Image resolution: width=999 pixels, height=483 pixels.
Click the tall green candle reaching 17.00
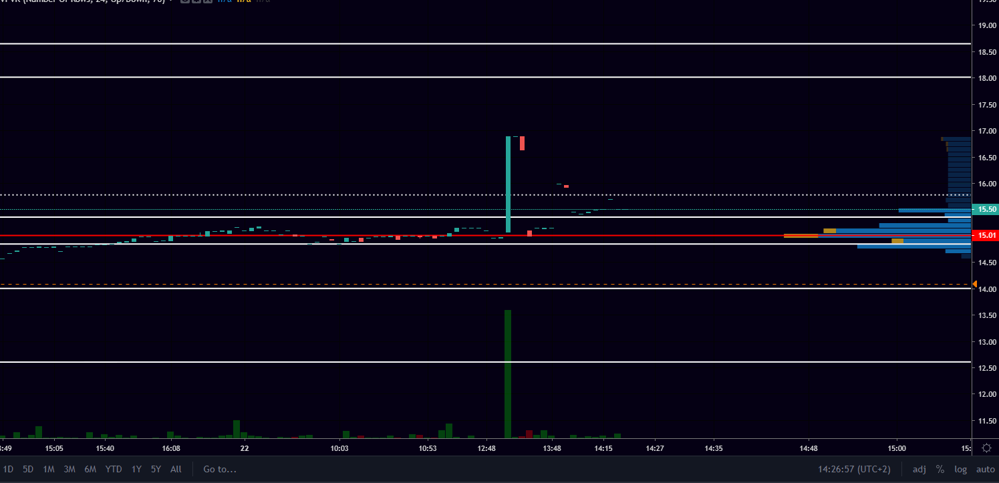pos(508,184)
